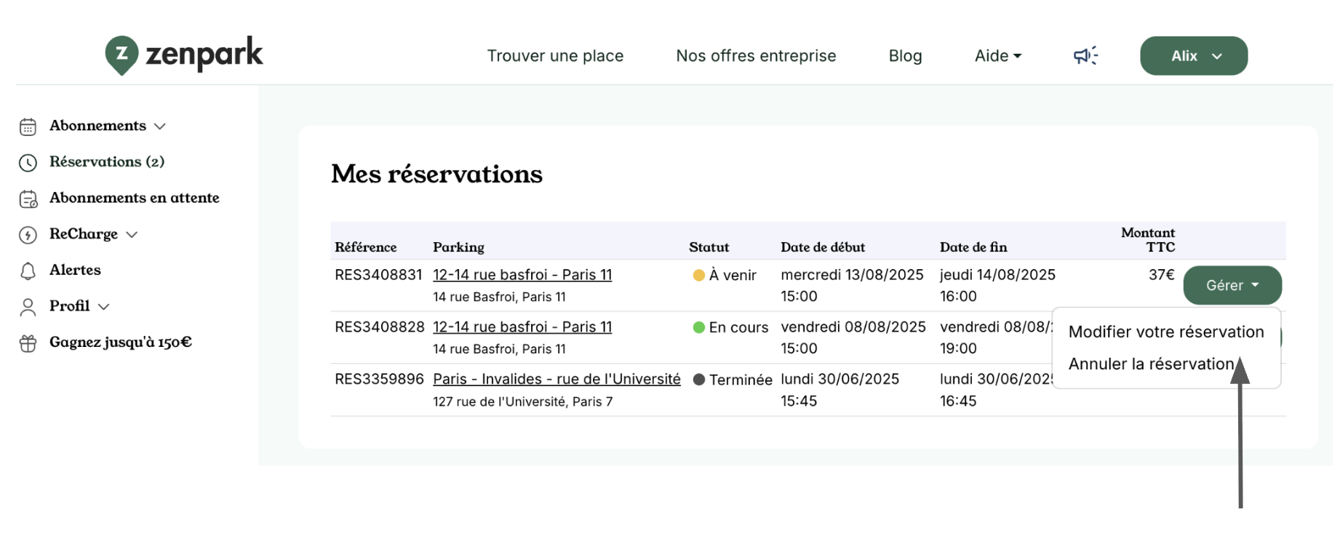Choose Annuler la réservation

point(1151,364)
